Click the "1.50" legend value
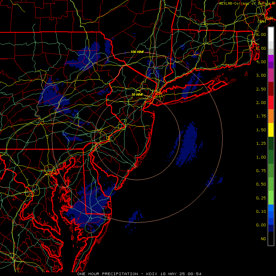 261,130
